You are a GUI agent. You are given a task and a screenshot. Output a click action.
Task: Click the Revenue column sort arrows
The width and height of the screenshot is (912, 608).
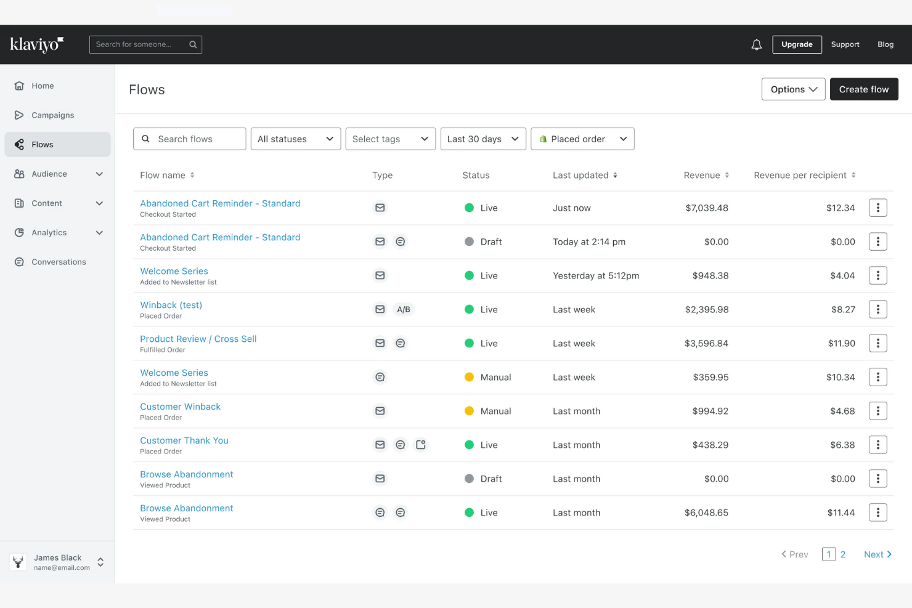point(728,175)
